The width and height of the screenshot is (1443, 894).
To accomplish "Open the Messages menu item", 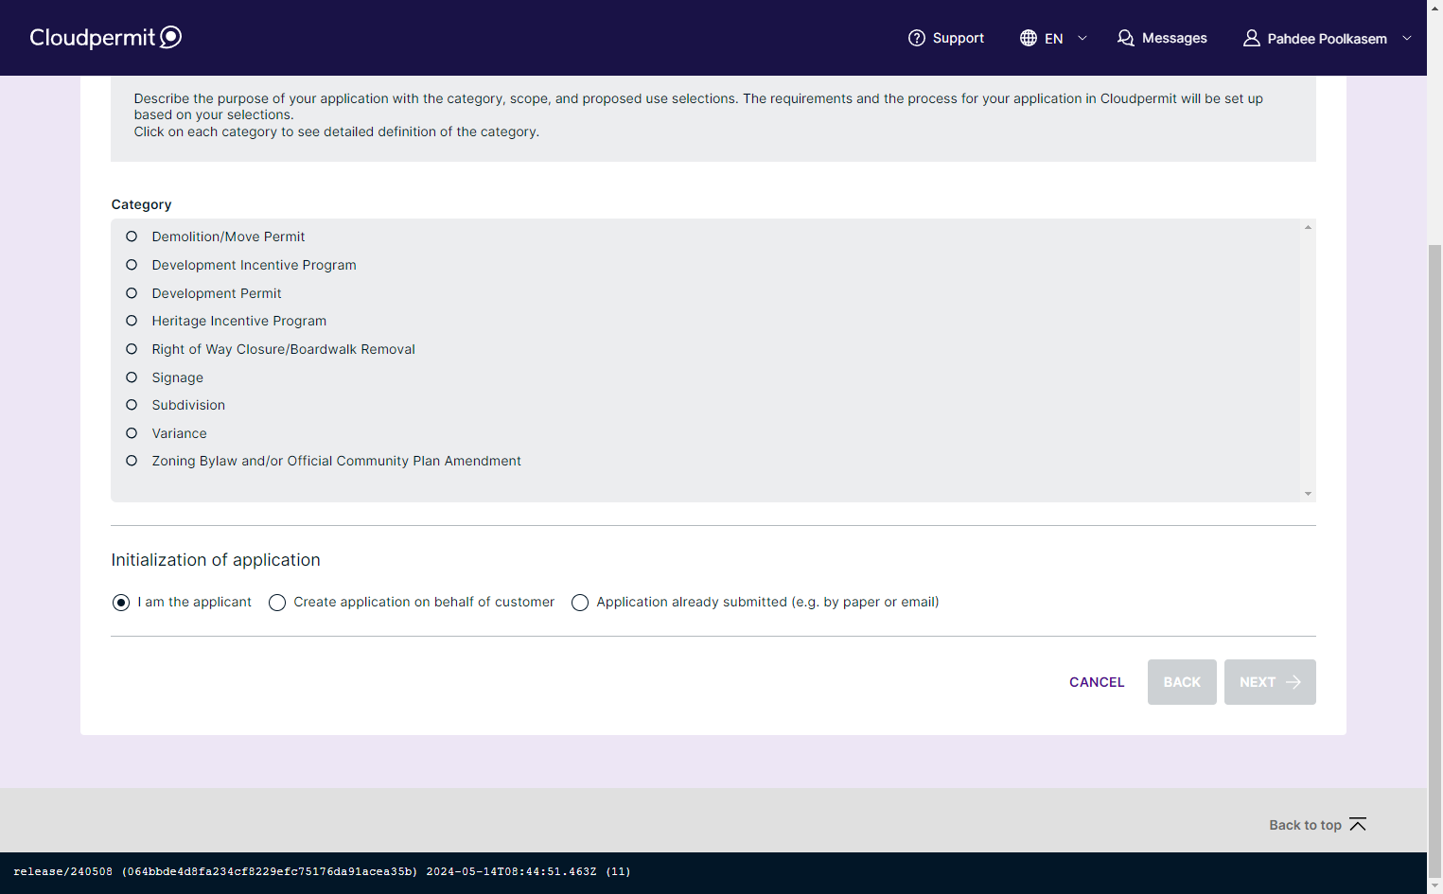I will click(1162, 38).
